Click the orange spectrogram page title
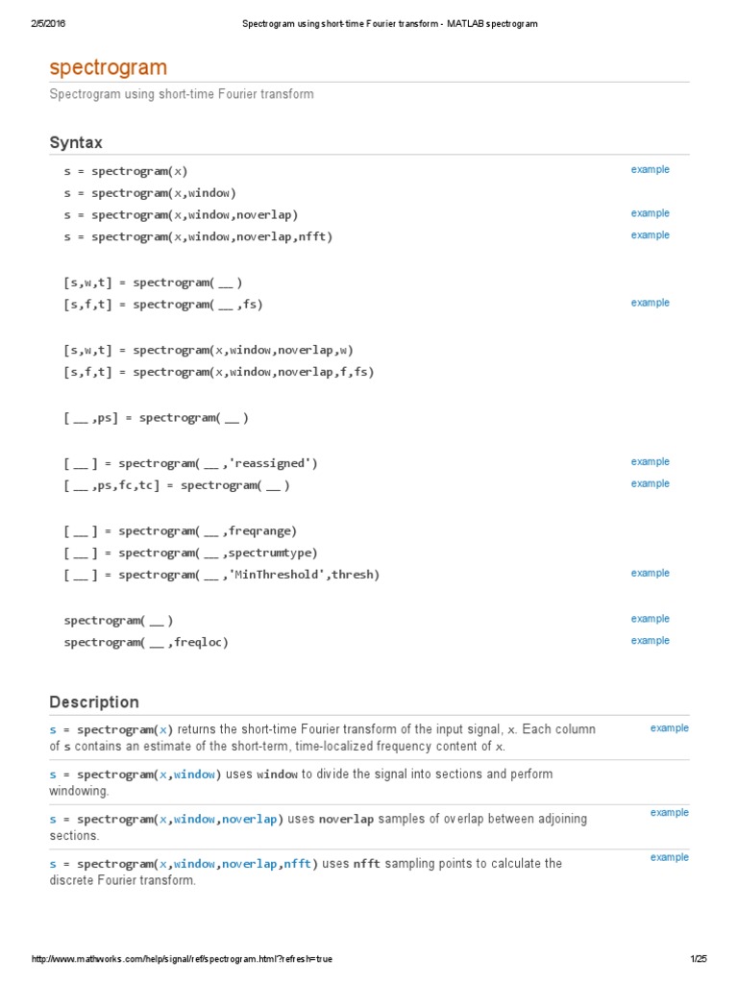Viewport: 738px width, 984px height. [x=108, y=67]
